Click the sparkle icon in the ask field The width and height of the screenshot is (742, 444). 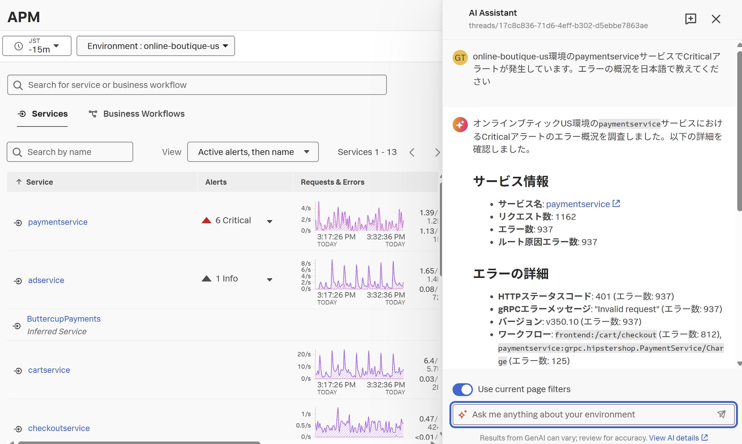[462, 414]
